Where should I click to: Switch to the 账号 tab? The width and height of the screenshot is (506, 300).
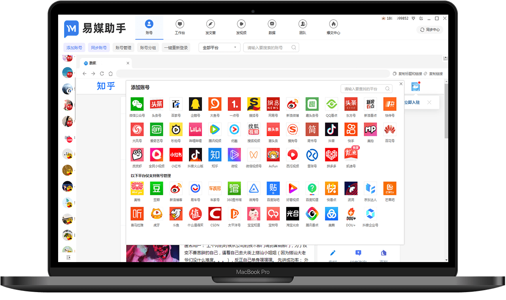click(x=149, y=28)
